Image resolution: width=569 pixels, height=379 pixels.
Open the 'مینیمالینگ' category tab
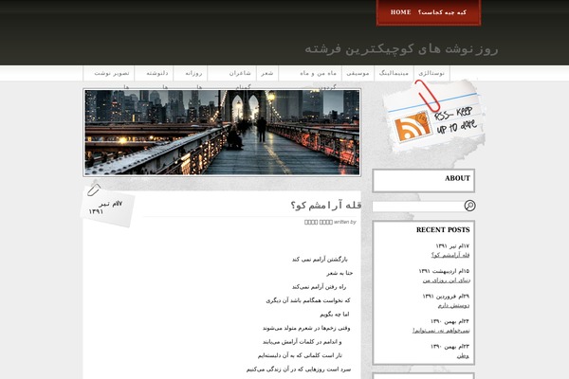coord(394,73)
